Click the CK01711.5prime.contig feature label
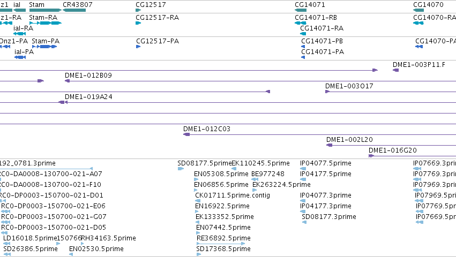The width and height of the screenshot is (456, 257). click(x=233, y=195)
